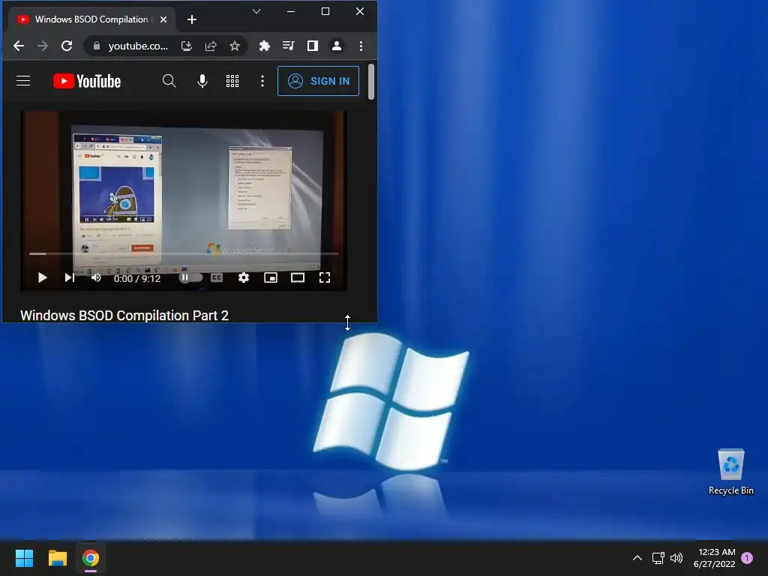View site security lock info

pos(97,46)
